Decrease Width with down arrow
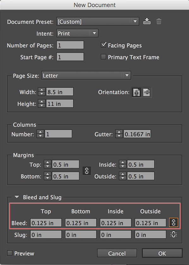 (41, 94)
